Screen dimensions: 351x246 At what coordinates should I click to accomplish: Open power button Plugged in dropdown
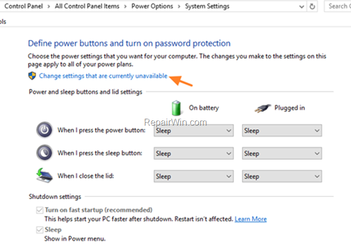282,131
